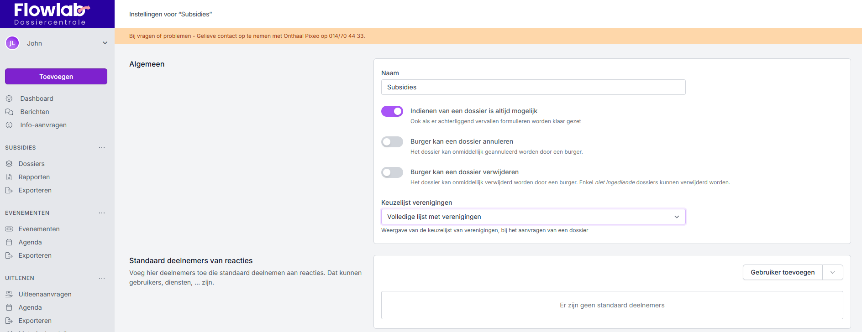Go to Exporteren under Subsidies
The width and height of the screenshot is (862, 332).
pos(35,190)
